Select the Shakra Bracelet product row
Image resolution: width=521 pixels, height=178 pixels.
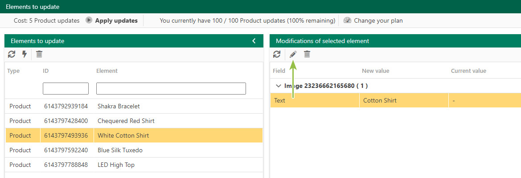point(134,106)
